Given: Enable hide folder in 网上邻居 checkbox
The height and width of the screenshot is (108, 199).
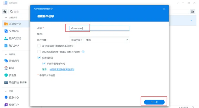Looking at the screenshot, I should coord(39,46).
